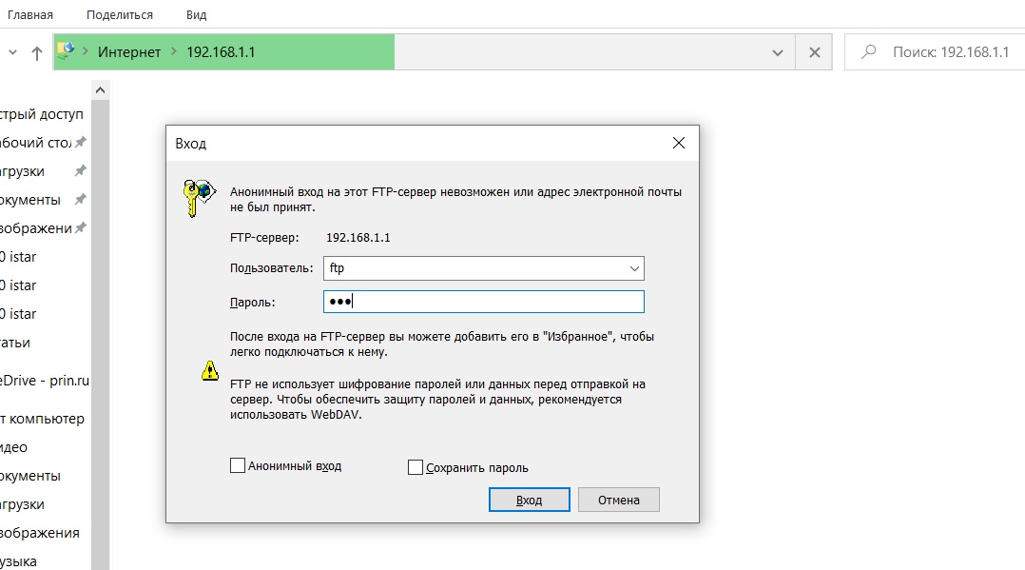Open recent locations chevron beside Up arrow
Image resolution: width=1025 pixels, height=570 pixels.
12,52
